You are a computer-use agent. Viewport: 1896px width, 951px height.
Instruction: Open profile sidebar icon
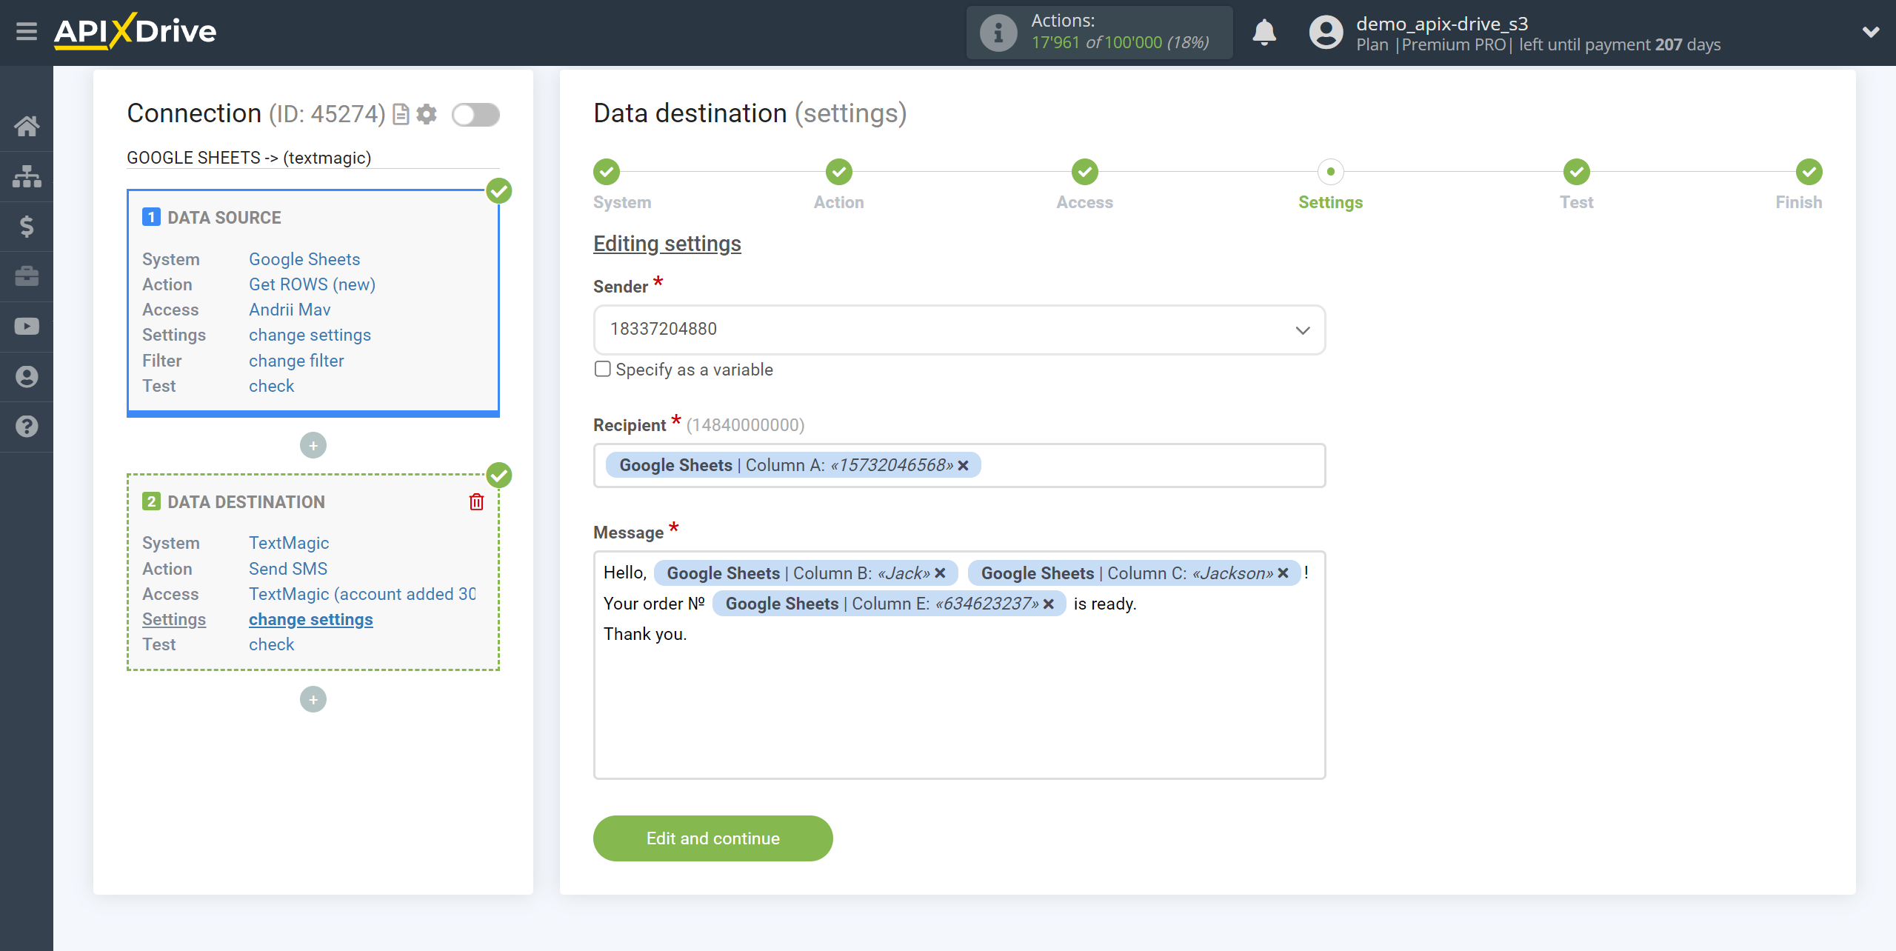pyautogui.click(x=27, y=377)
